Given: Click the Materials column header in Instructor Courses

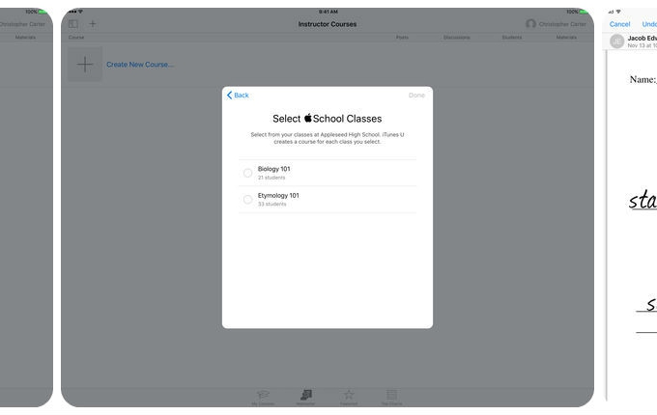Looking at the screenshot, I should click(566, 38).
